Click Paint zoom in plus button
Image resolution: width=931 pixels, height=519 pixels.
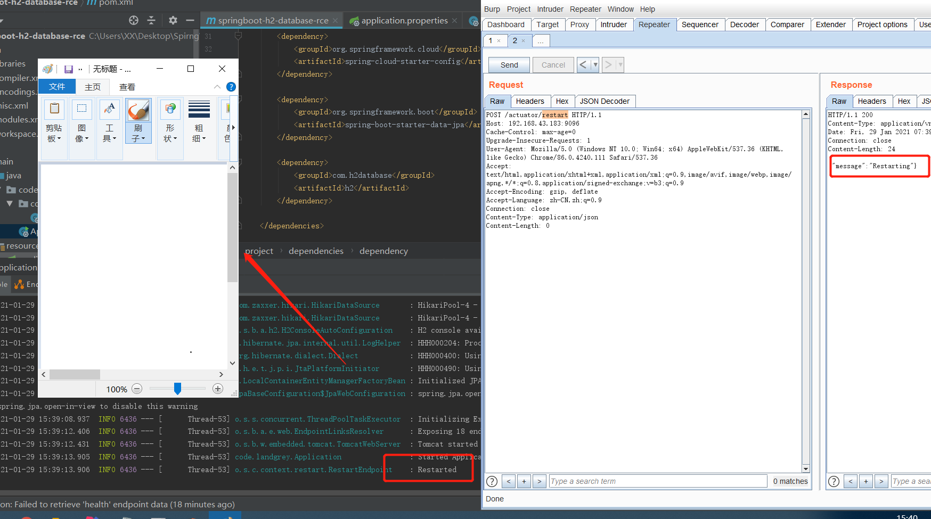[218, 389]
